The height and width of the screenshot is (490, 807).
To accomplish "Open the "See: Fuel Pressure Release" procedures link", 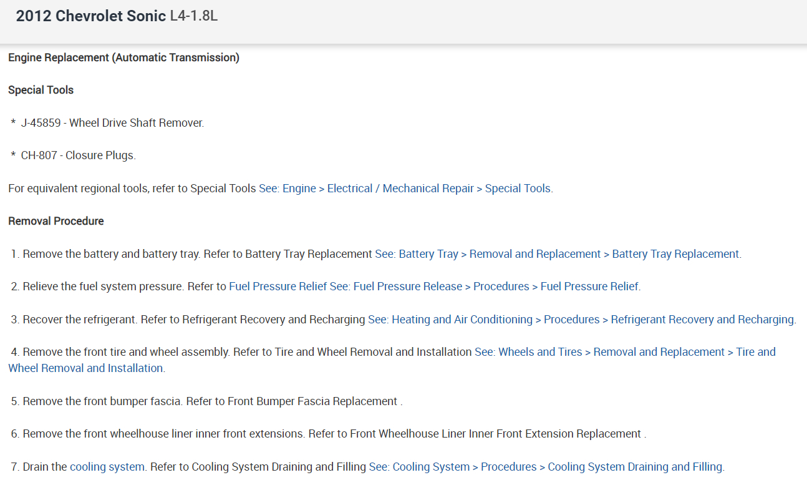I will tap(484, 287).
